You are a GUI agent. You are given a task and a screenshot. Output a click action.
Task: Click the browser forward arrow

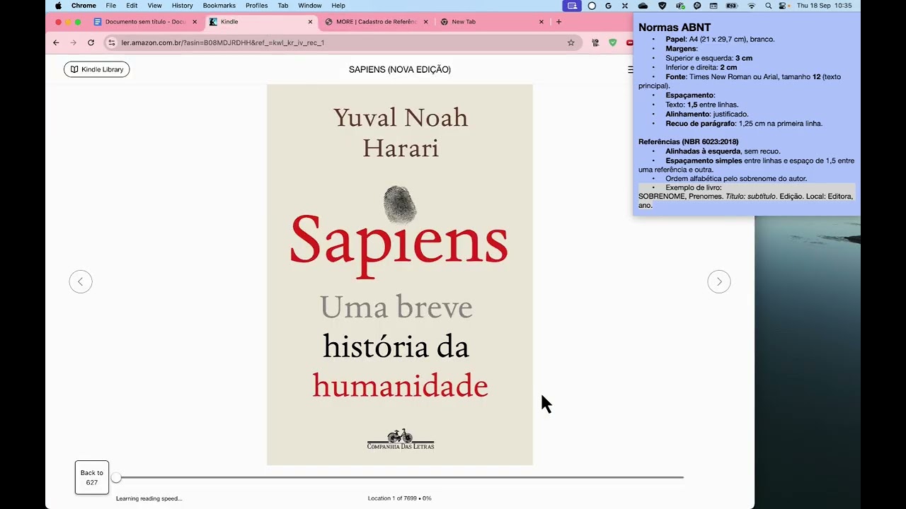click(74, 42)
